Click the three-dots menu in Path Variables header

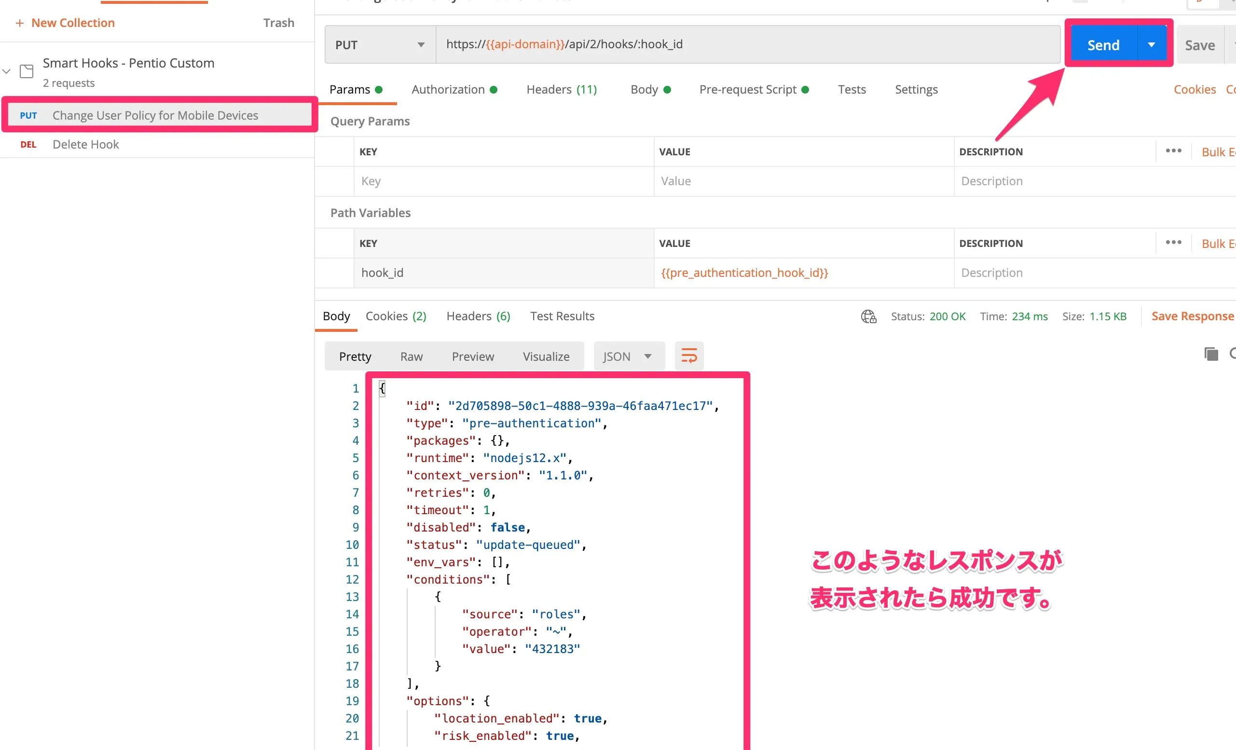[1173, 243]
